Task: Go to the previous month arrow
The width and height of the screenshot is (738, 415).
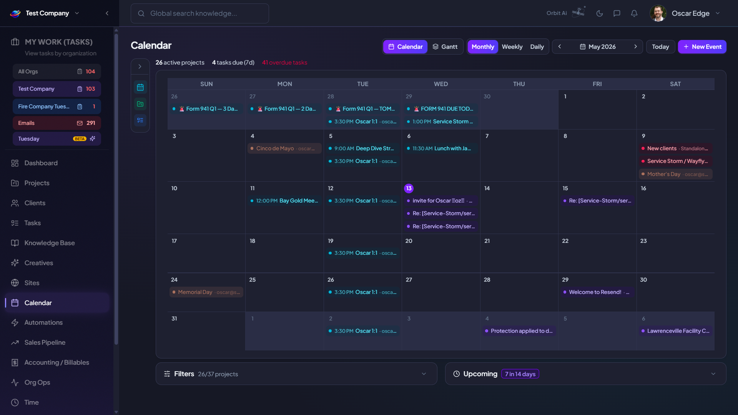Action: [560, 46]
